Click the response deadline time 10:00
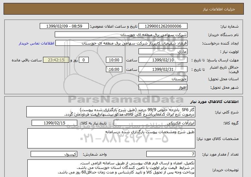Image resolution: width=251 pixels, height=177 pixels. pos(114,60)
